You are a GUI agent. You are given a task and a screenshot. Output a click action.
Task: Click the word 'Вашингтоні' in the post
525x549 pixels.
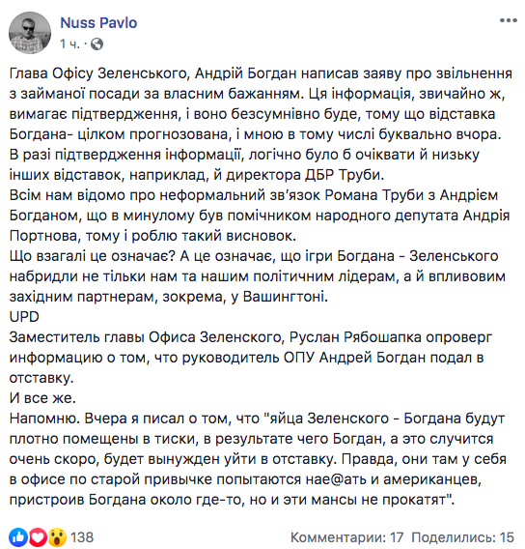[x=284, y=297]
